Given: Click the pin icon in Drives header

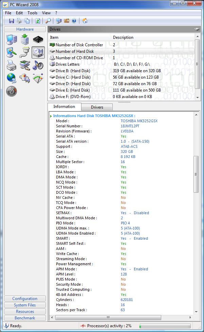Looking at the screenshot, I should (197, 29).
